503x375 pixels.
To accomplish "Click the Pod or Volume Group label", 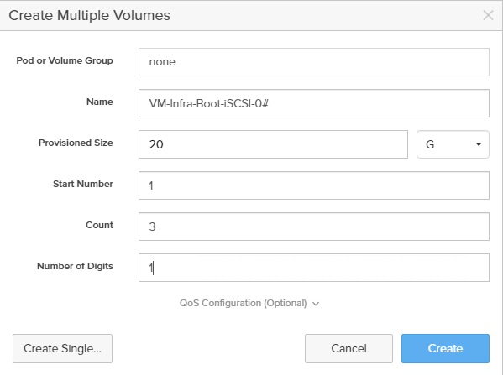I will click(x=65, y=60).
